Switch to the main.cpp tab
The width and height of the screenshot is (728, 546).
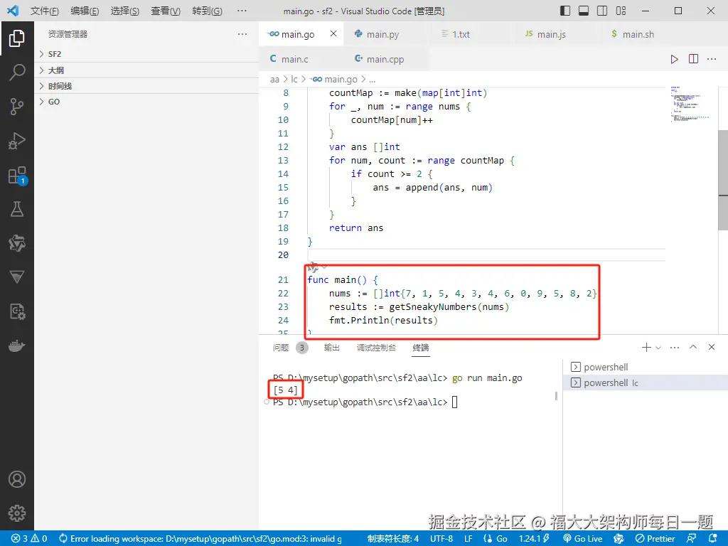point(385,59)
